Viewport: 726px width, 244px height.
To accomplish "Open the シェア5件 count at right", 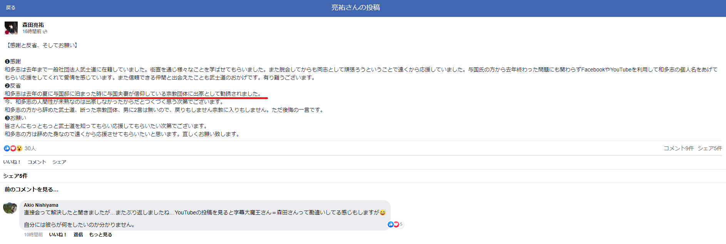I will [x=709, y=148].
